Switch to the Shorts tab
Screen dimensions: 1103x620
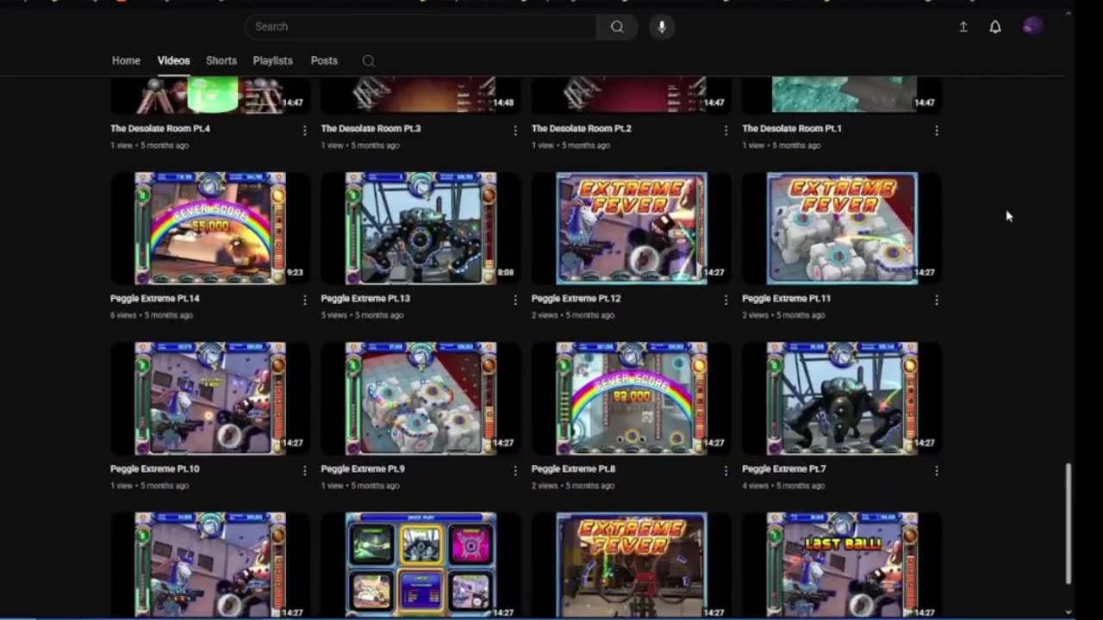click(221, 61)
